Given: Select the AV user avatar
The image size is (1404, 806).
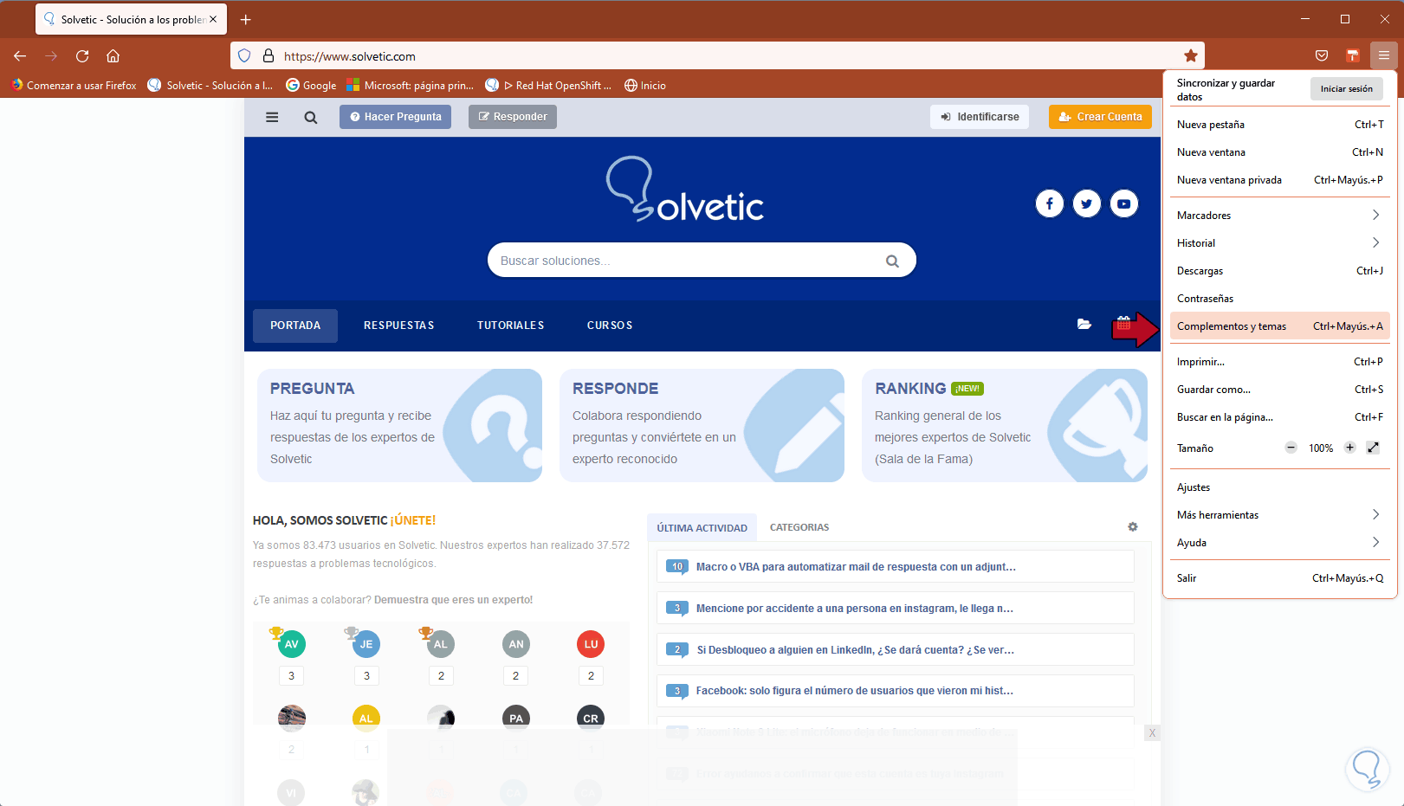Looking at the screenshot, I should 292,644.
